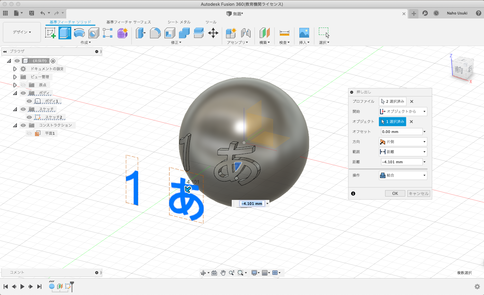Click the Save disk icon
The image size is (484, 295).
32,13
